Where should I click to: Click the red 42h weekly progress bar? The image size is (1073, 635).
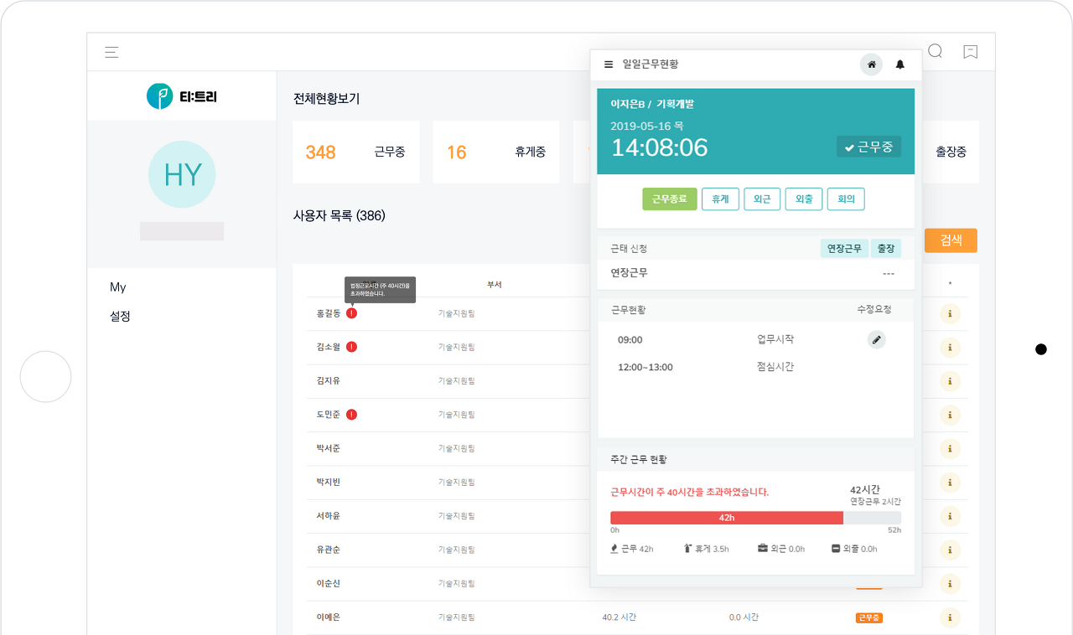coord(727,518)
